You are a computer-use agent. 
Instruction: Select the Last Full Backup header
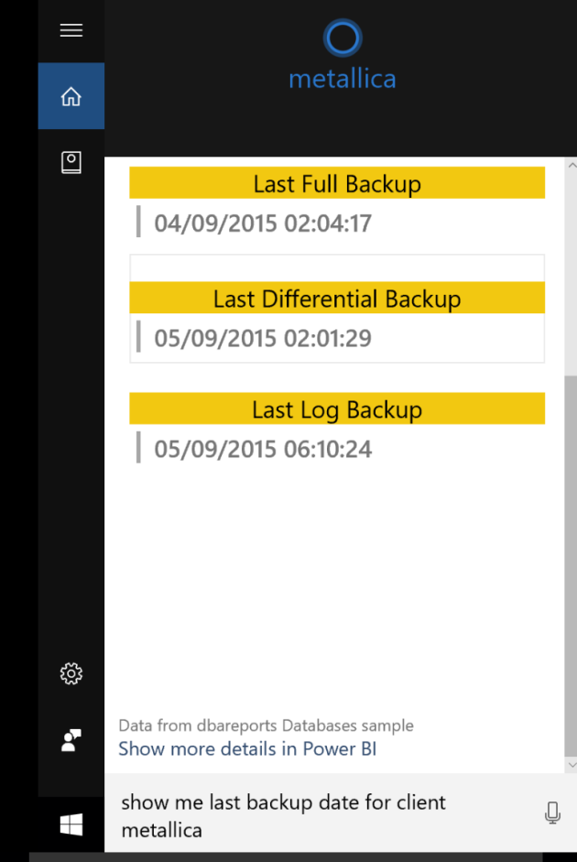(x=337, y=183)
